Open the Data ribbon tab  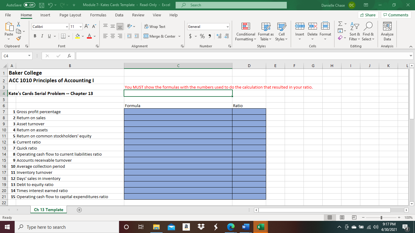tap(119, 15)
